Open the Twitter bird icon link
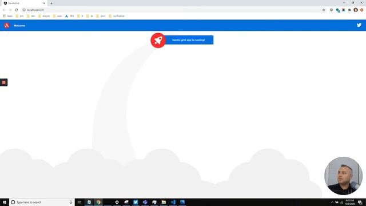 359,25
